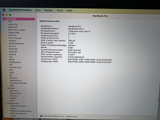Select Grafikk/skjermer in the sidebar

coord(16,43)
